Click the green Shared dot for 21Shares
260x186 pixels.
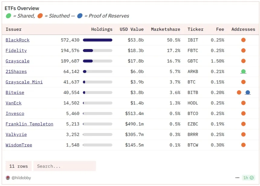point(243,72)
